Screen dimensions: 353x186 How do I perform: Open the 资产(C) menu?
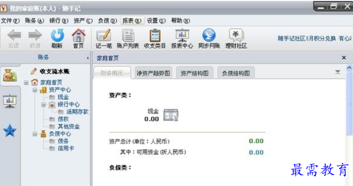tap(83, 20)
